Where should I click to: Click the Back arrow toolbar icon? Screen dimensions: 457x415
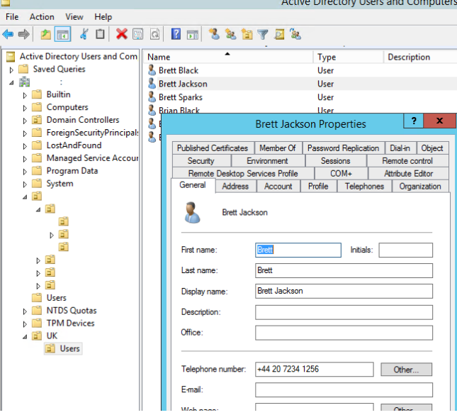coord(8,35)
